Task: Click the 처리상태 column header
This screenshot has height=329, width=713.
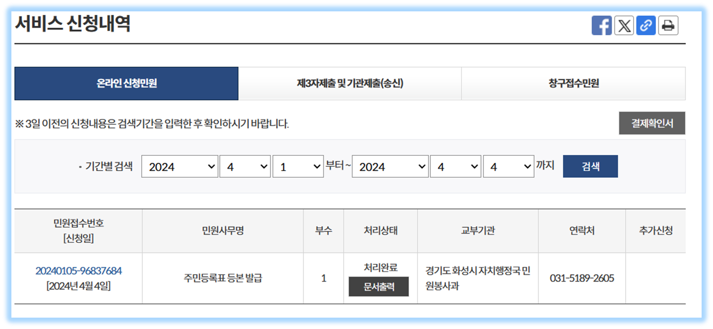Action: pos(381,231)
